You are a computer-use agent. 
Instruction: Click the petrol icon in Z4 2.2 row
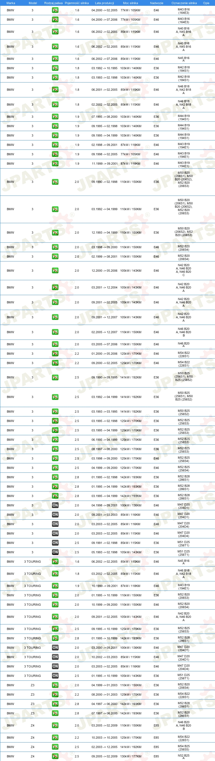tap(55, 737)
